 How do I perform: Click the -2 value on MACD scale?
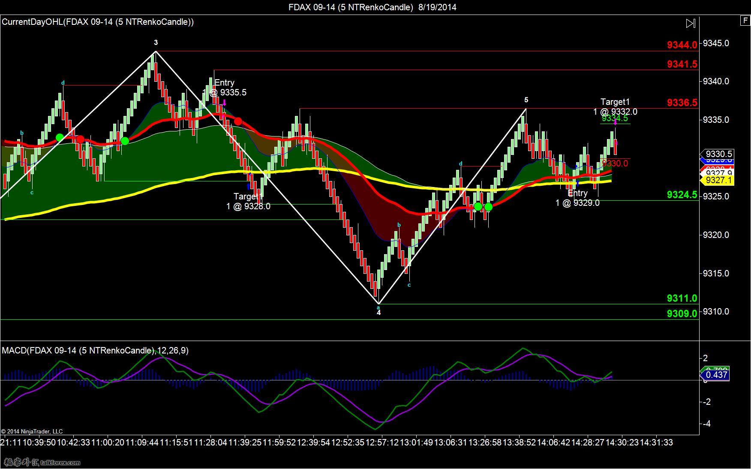coord(707,402)
